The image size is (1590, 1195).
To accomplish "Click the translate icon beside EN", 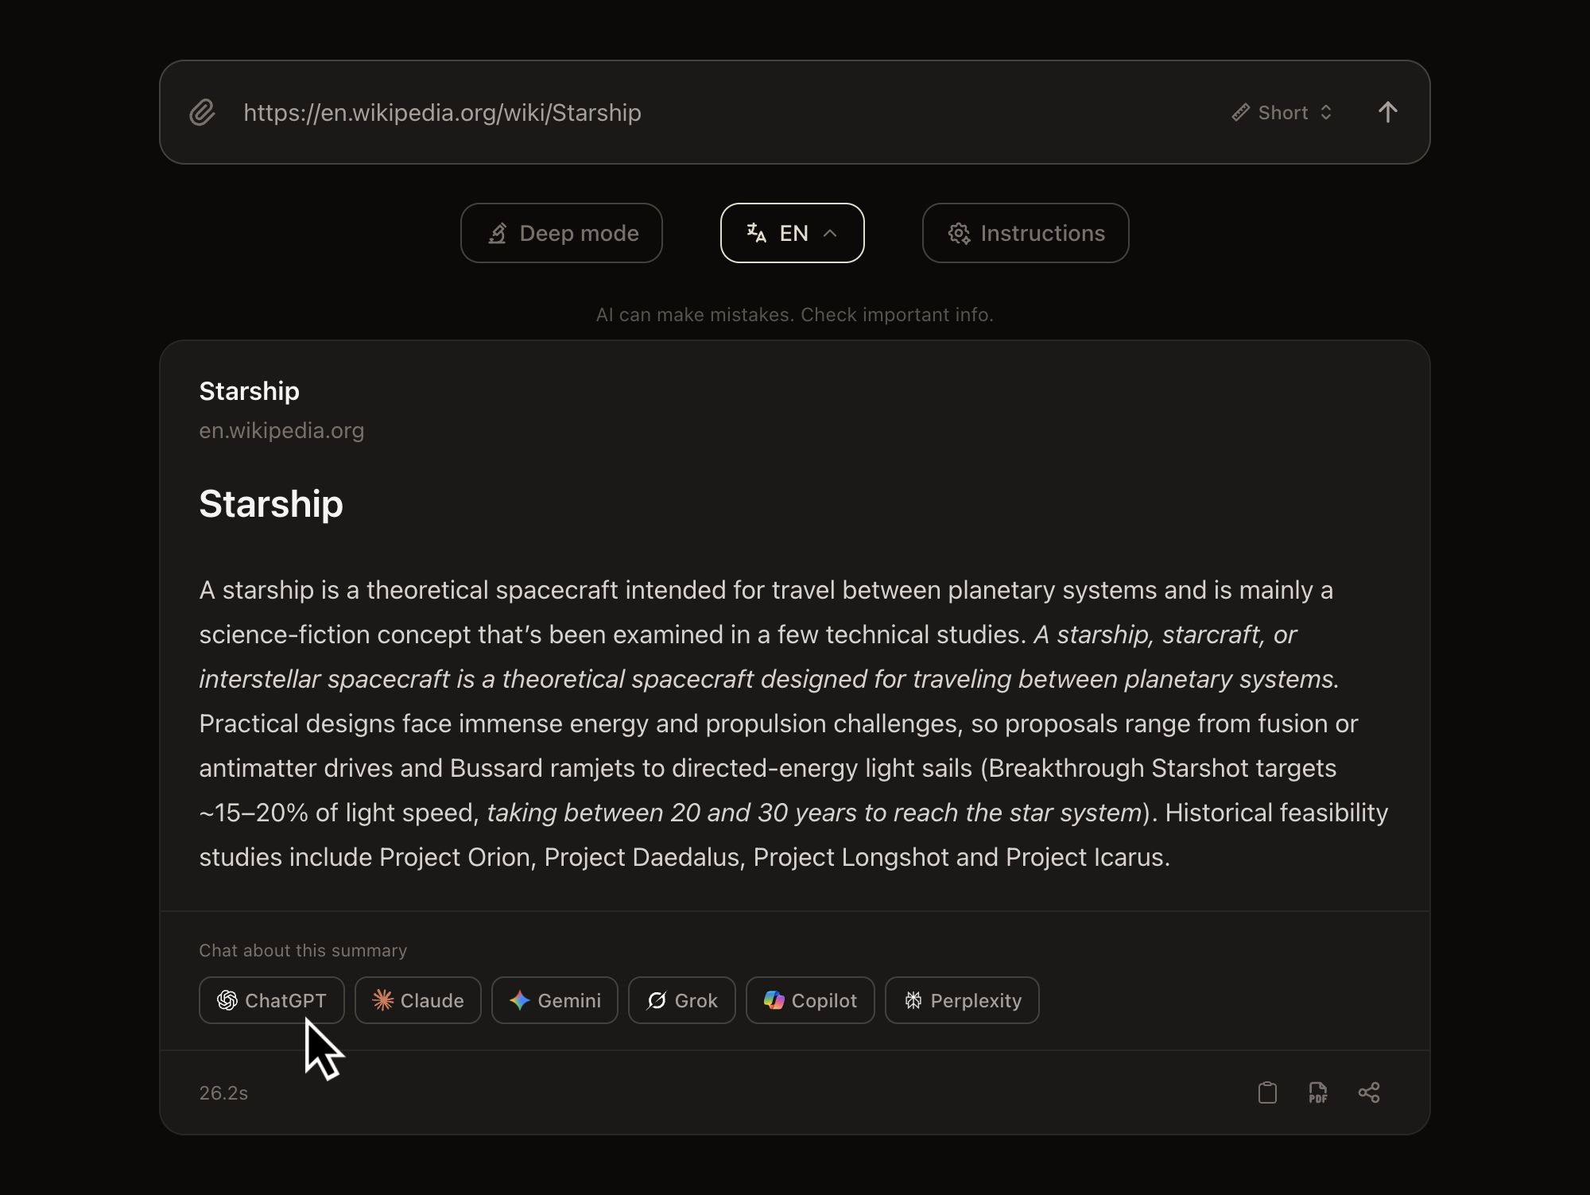I will point(756,233).
